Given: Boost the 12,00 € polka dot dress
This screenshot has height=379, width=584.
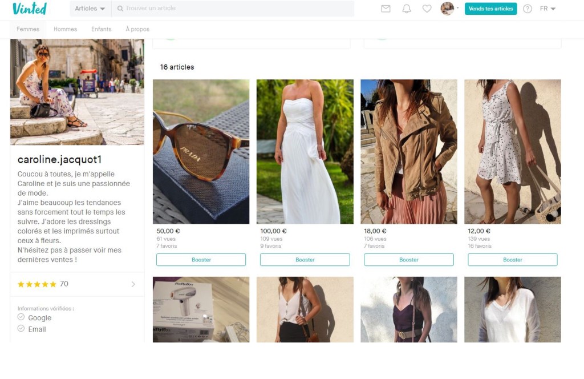Looking at the screenshot, I should pos(512,260).
